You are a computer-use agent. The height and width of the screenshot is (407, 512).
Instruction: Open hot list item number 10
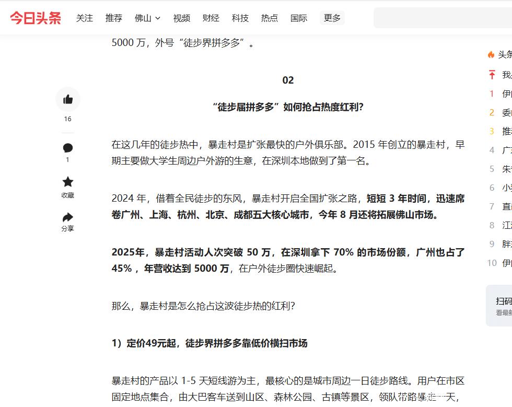tap(500, 263)
